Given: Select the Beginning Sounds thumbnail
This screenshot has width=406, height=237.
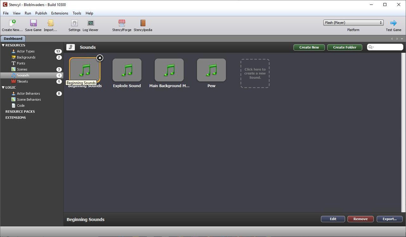Looking at the screenshot, I should [85, 70].
